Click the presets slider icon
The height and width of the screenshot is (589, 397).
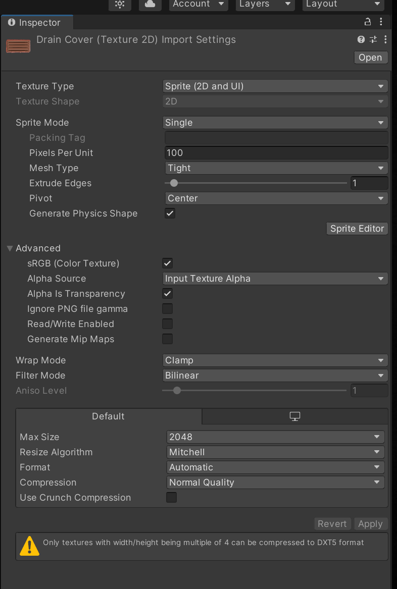click(373, 39)
